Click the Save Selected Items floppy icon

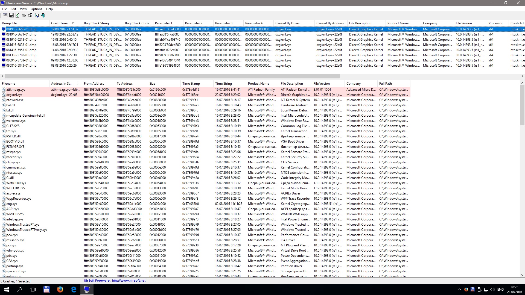click(x=11, y=16)
